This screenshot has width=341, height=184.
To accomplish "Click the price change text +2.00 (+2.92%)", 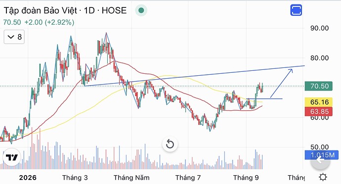I will pyautogui.click(x=49, y=22).
